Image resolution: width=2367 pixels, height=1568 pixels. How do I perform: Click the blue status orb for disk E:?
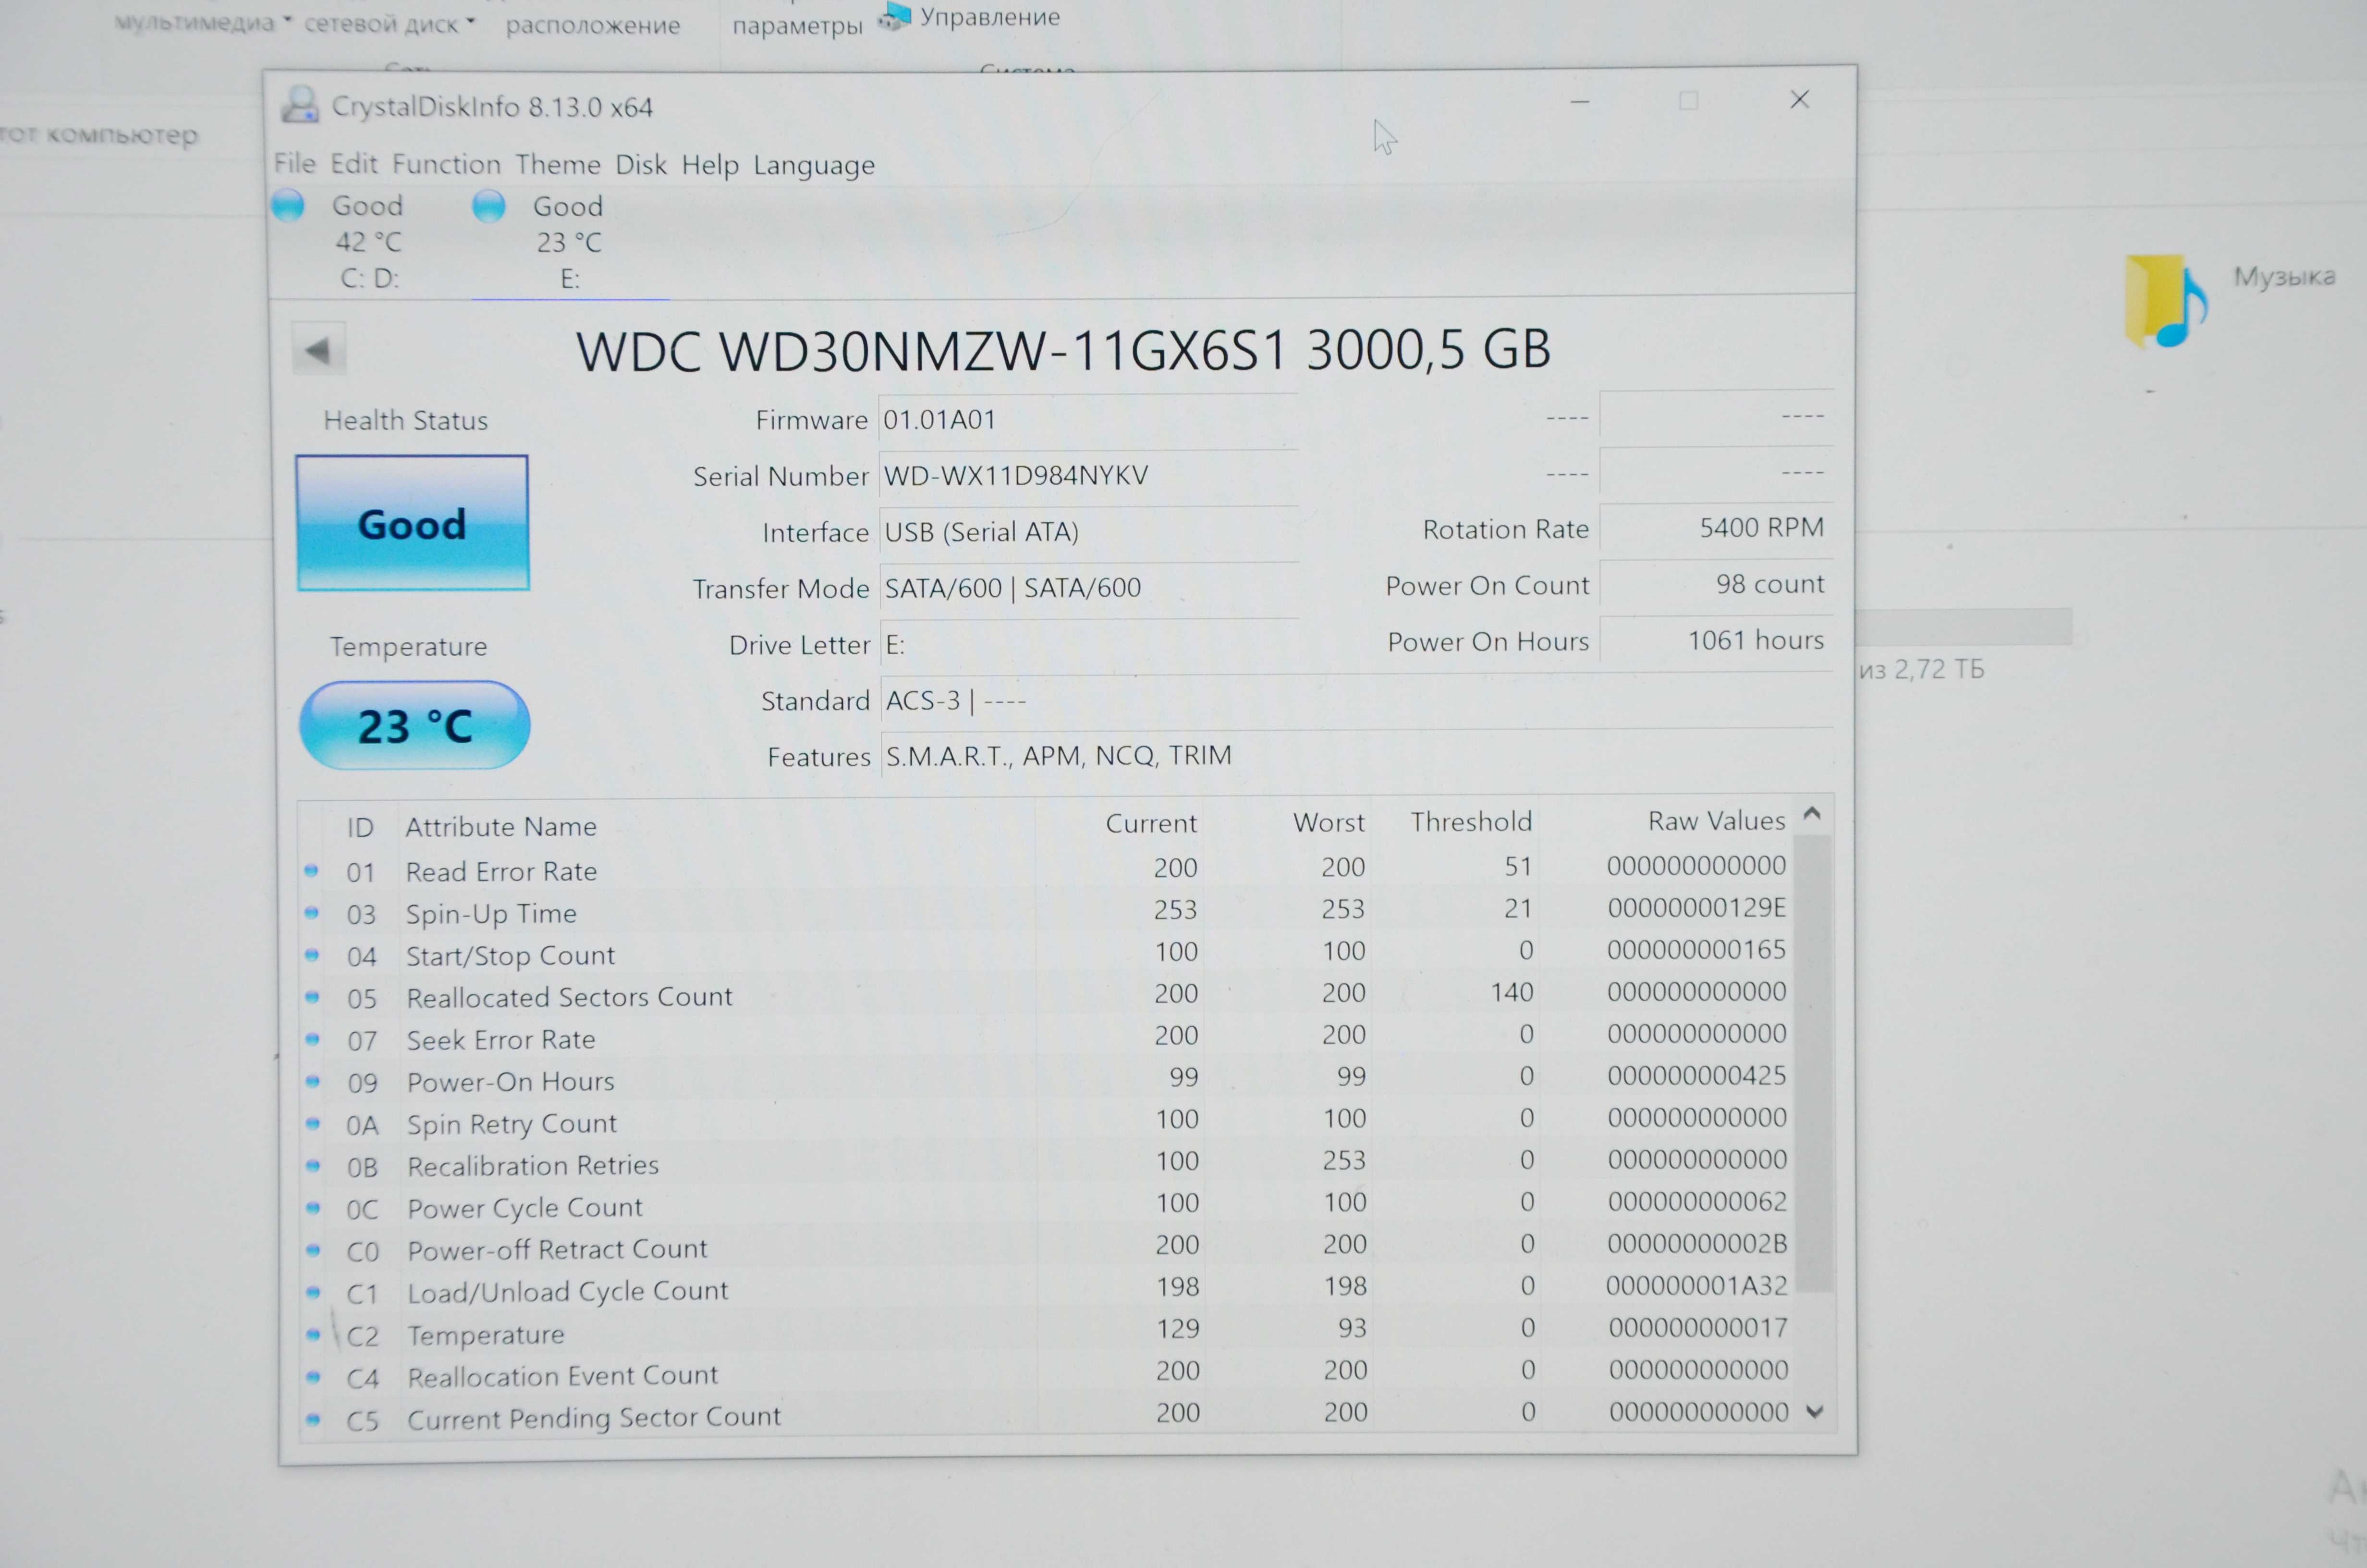coord(489,206)
